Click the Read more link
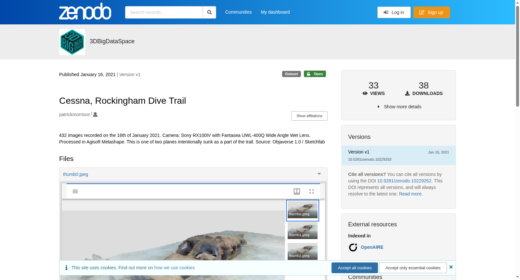 (411, 194)
